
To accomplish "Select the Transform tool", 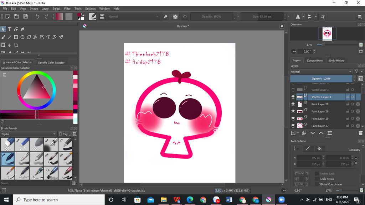I will pyautogui.click(x=3, y=45).
